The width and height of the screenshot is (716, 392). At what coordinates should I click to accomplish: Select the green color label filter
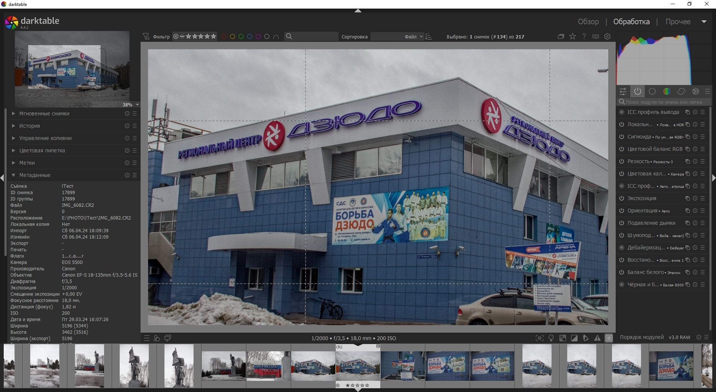[241, 37]
